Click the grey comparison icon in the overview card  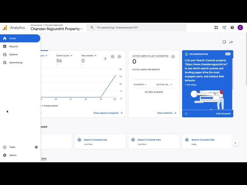click(x=112, y=57)
